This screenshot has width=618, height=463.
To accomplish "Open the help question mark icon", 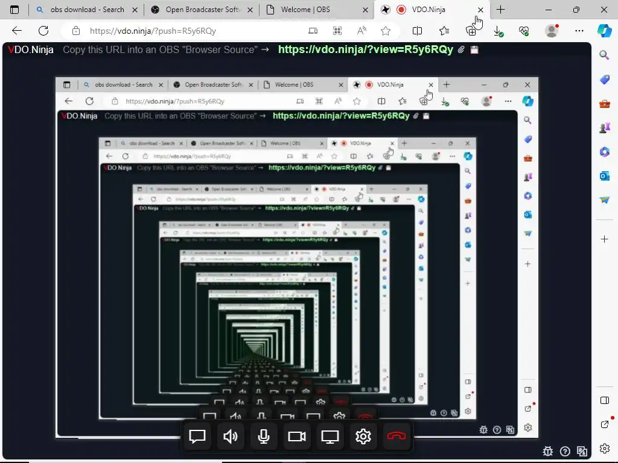I will [x=565, y=451].
